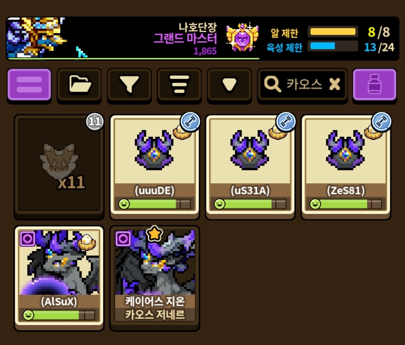Open the purple potion bottle button
The width and height of the screenshot is (405, 345).
tap(375, 84)
